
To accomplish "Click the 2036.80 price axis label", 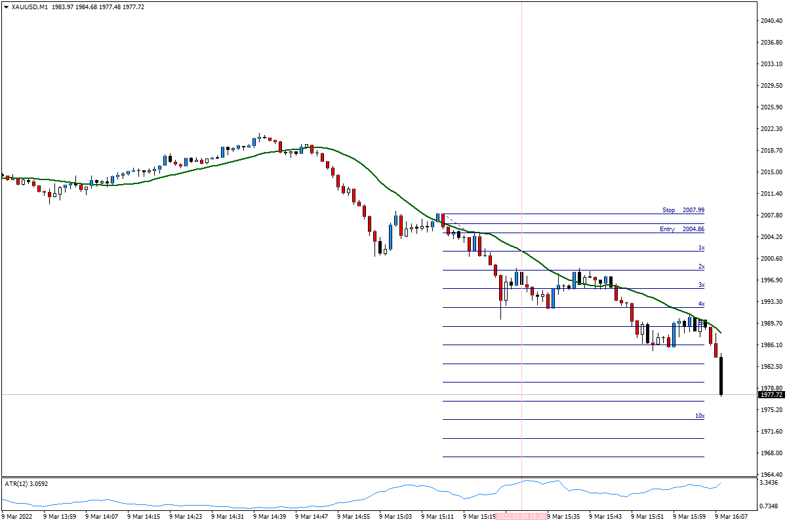I will tap(772, 43).
